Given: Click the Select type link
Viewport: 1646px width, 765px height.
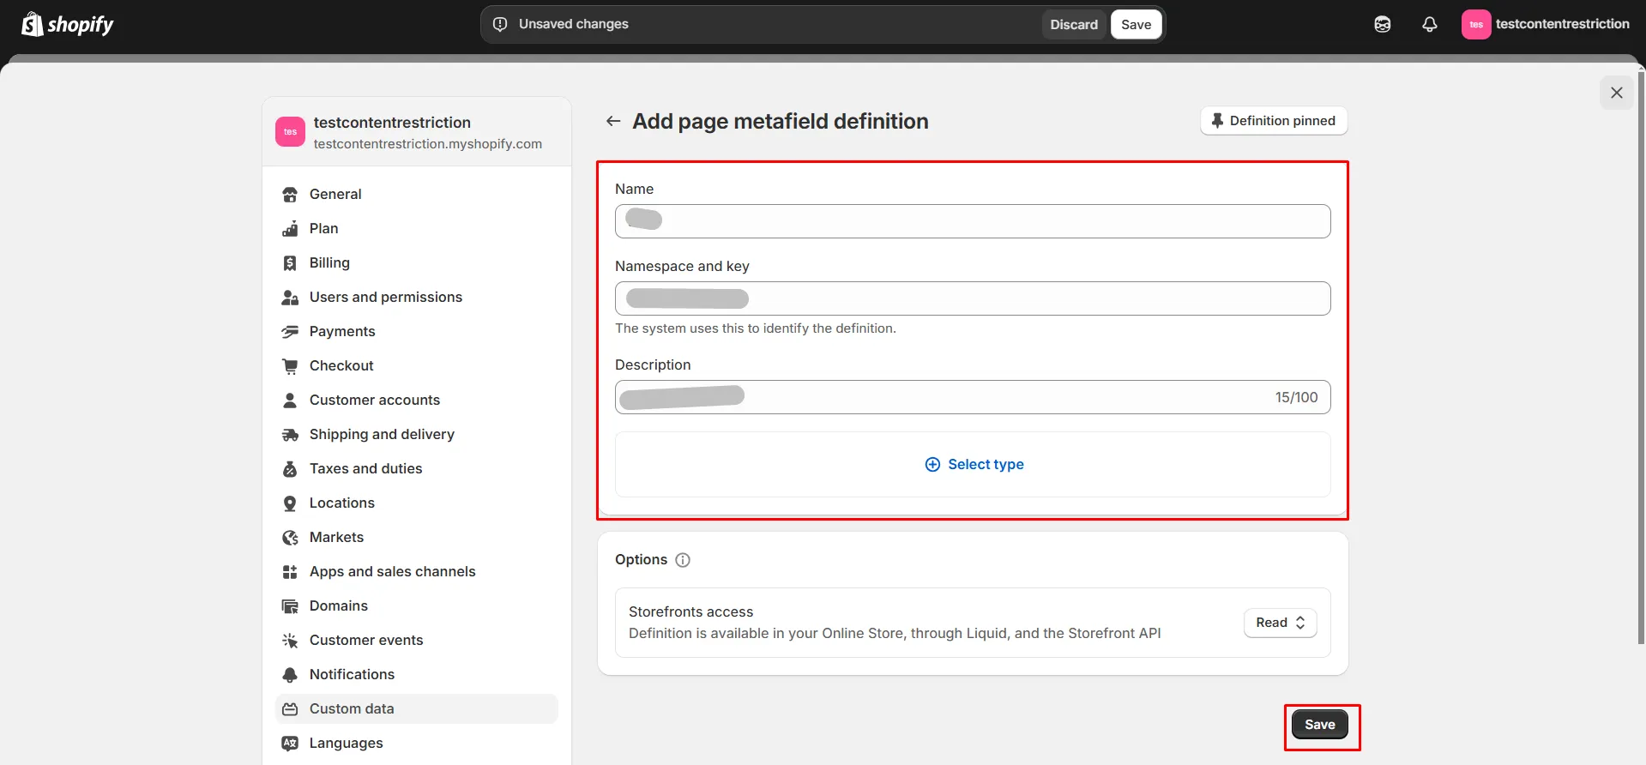Looking at the screenshot, I should point(974,464).
